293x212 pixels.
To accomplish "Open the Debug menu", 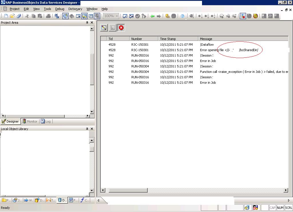I will click(60, 9).
